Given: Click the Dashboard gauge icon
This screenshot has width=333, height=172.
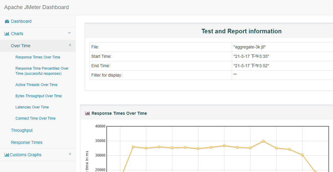Looking at the screenshot, I should (x=7, y=21).
